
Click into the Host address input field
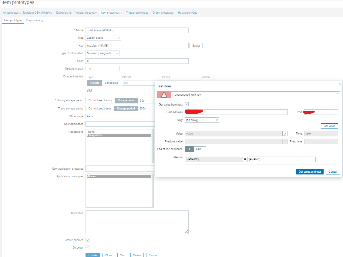pyautogui.click(x=237, y=112)
